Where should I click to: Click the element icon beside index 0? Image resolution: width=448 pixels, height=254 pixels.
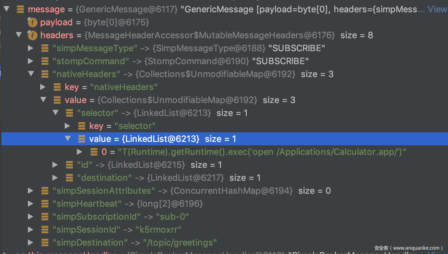pyautogui.click(x=94, y=152)
